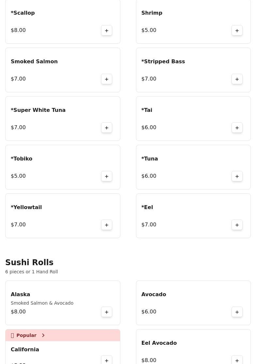This screenshot has width=256, height=364.
Task: Open the Alaska roll item card
Action: [63, 303]
